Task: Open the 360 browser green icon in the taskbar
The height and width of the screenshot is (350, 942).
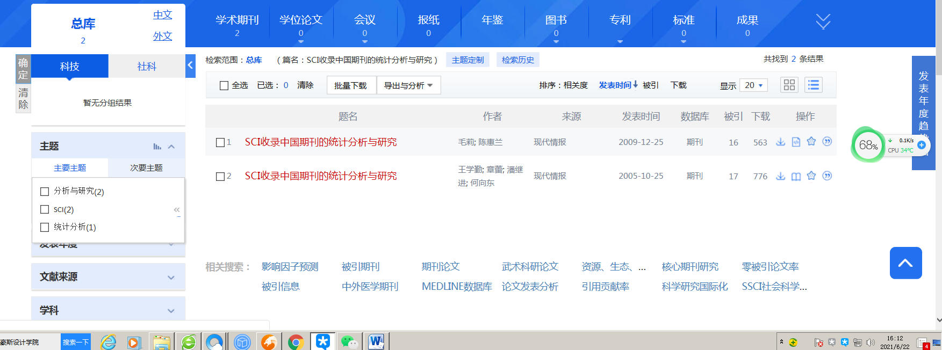Action: 188,342
